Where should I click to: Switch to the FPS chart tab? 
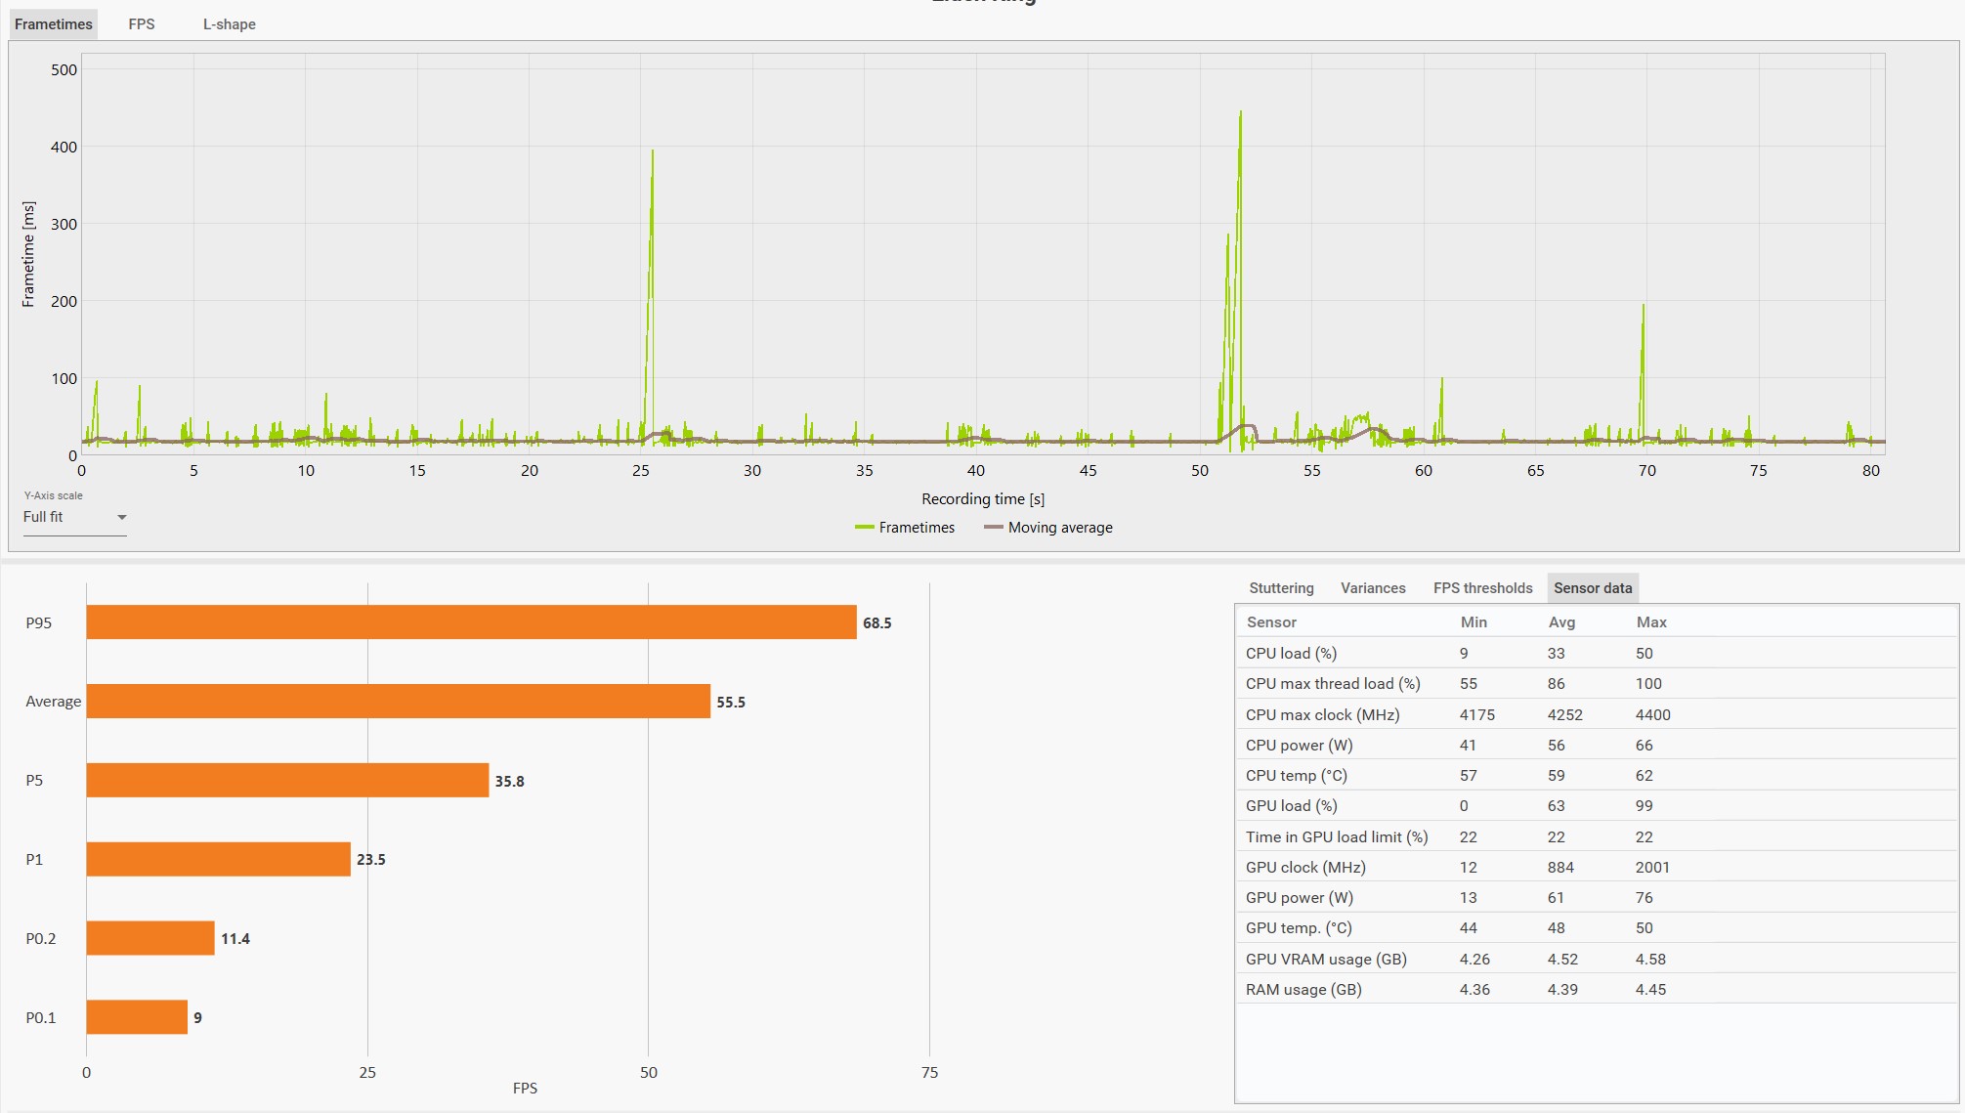click(x=141, y=24)
